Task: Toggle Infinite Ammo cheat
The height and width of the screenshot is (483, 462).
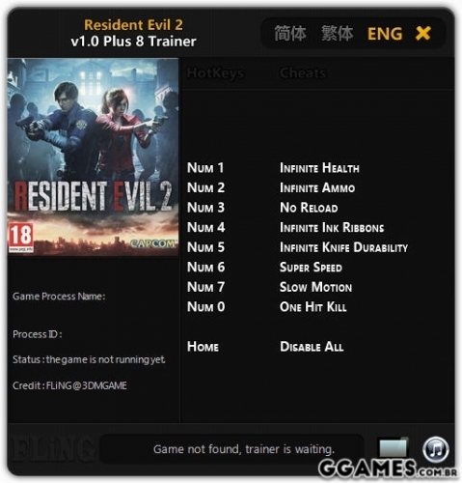Action: tap(317, 187)
